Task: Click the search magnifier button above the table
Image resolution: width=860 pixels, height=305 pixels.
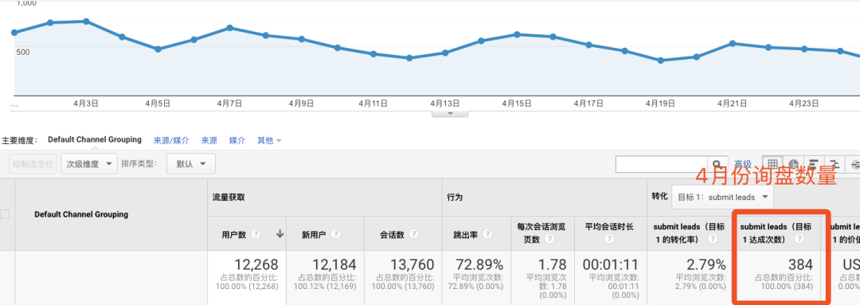Action: coord(717,164)
